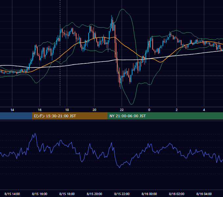Click the oscillator low near 8/15 22:00

pyautogui.click(x=119, y=168)
